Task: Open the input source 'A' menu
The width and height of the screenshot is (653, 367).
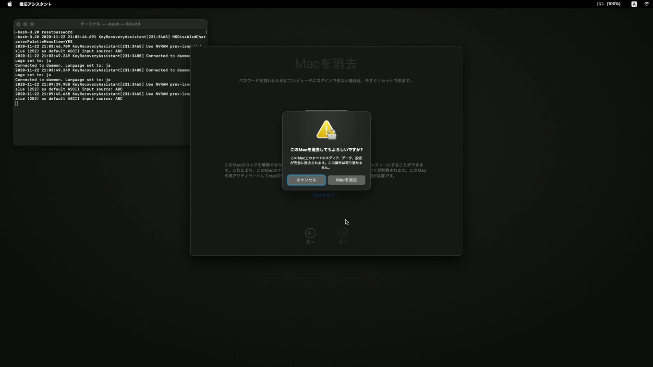Action: click(x=634, y=4)
